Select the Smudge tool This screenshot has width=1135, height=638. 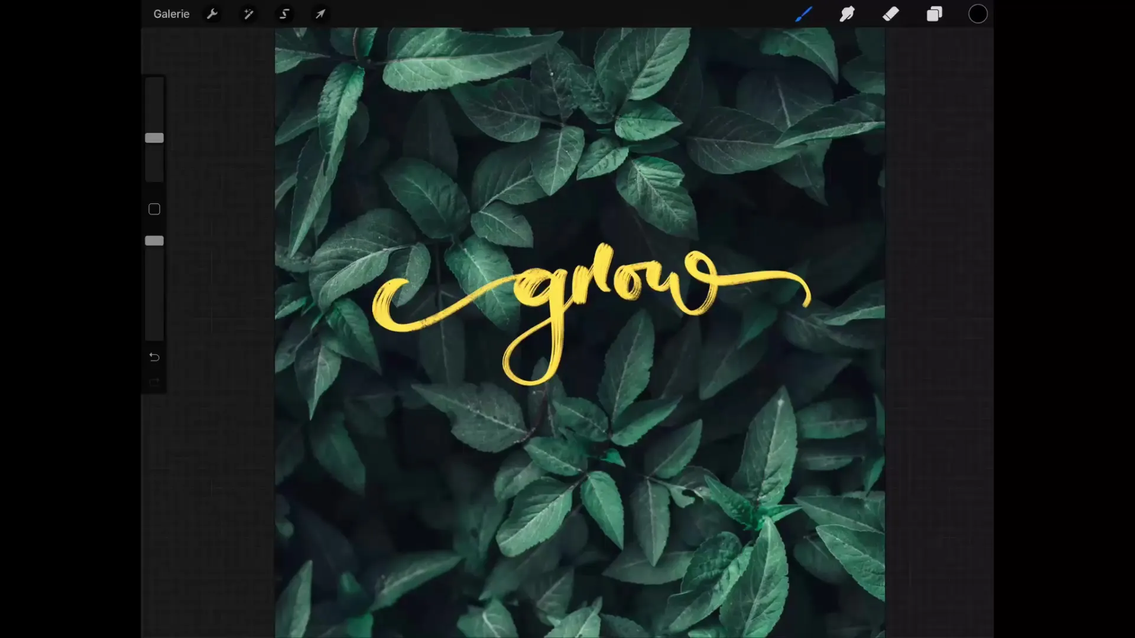pyautogui.click(x=847, y=14)
